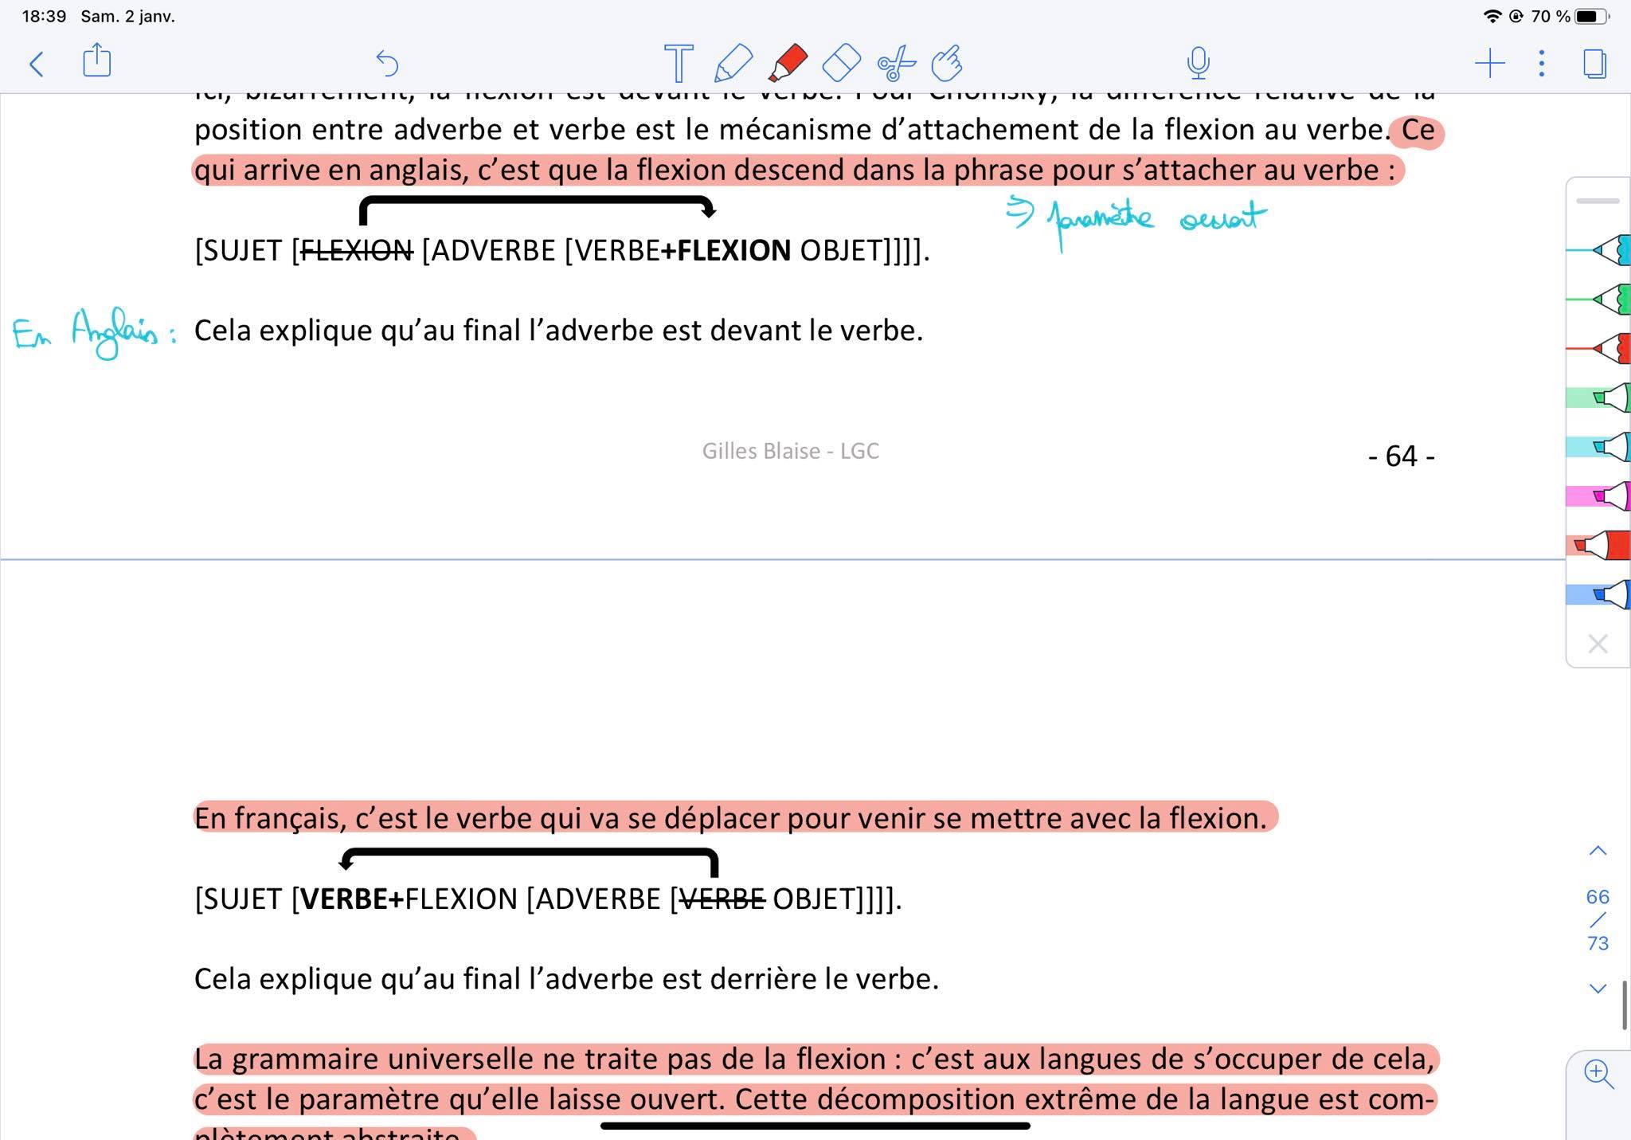Tap the handwritten "En Anglais :" note

point(94,333)
